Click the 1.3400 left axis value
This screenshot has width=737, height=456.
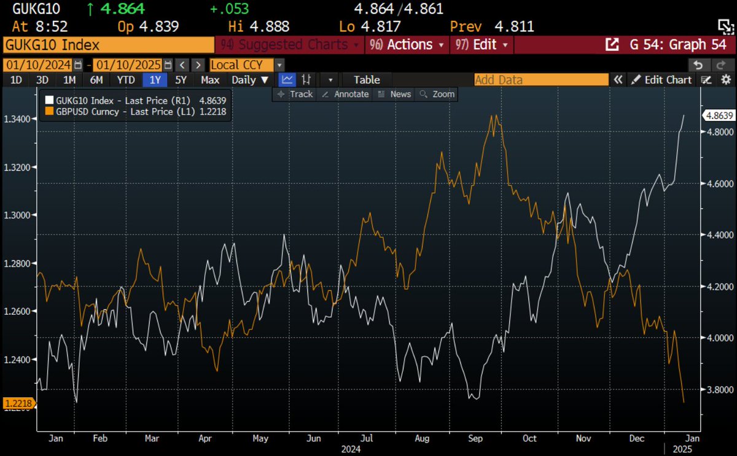tap(17, 118)
